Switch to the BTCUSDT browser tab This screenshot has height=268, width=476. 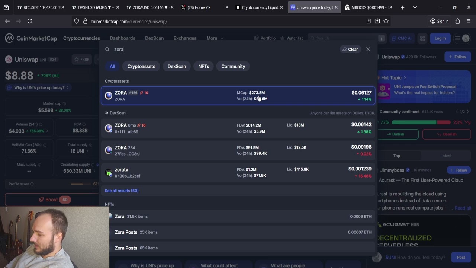[40, 7]
